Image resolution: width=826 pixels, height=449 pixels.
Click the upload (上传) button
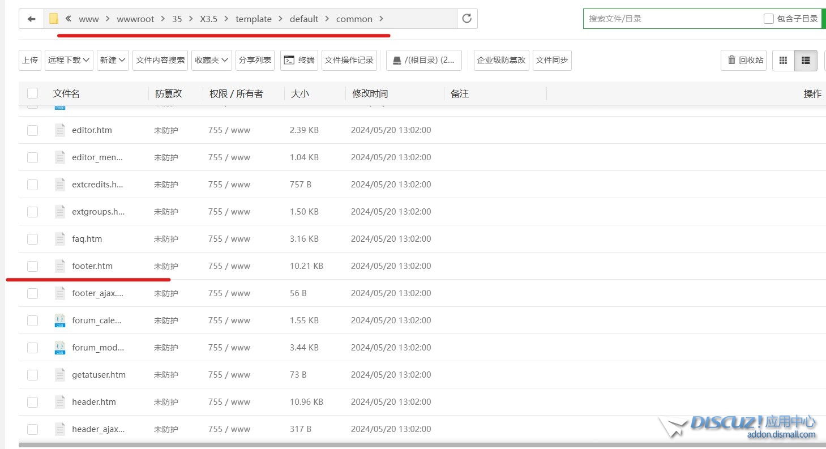coord(30,60)
